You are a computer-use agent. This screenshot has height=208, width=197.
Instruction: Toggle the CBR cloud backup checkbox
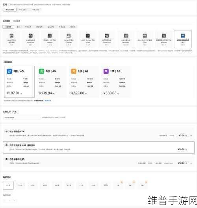tap(6, 159)
